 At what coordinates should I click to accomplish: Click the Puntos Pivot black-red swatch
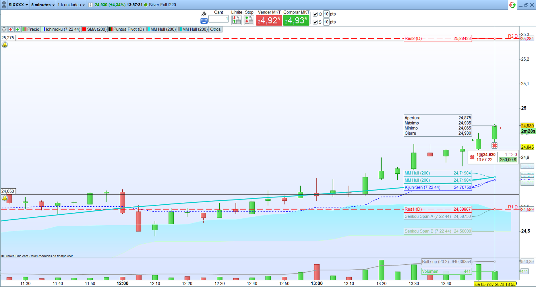(x=110, y=29)
